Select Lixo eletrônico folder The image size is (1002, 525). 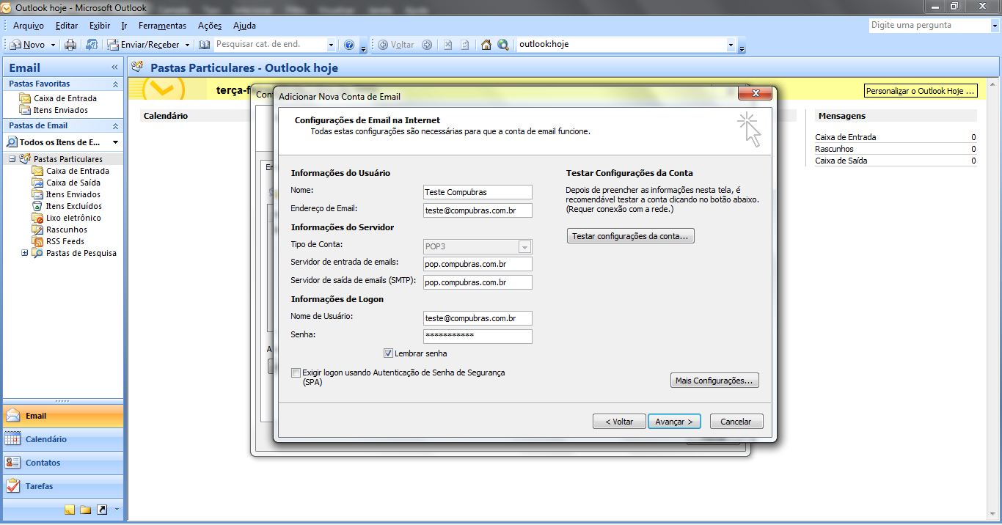tap(66, 218)
